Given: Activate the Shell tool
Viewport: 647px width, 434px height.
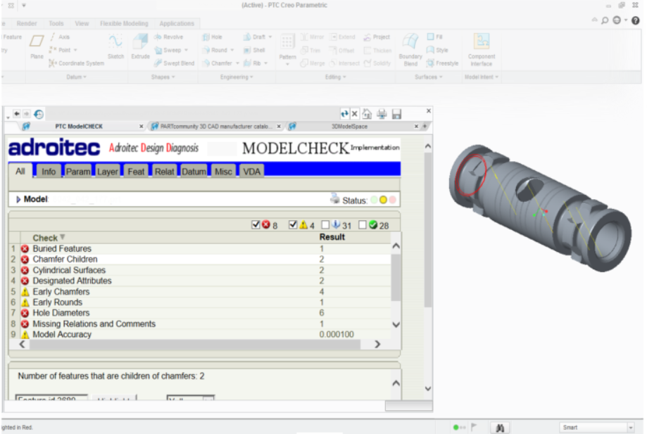Looking at the screenshot, I should (x=256, y=50).
